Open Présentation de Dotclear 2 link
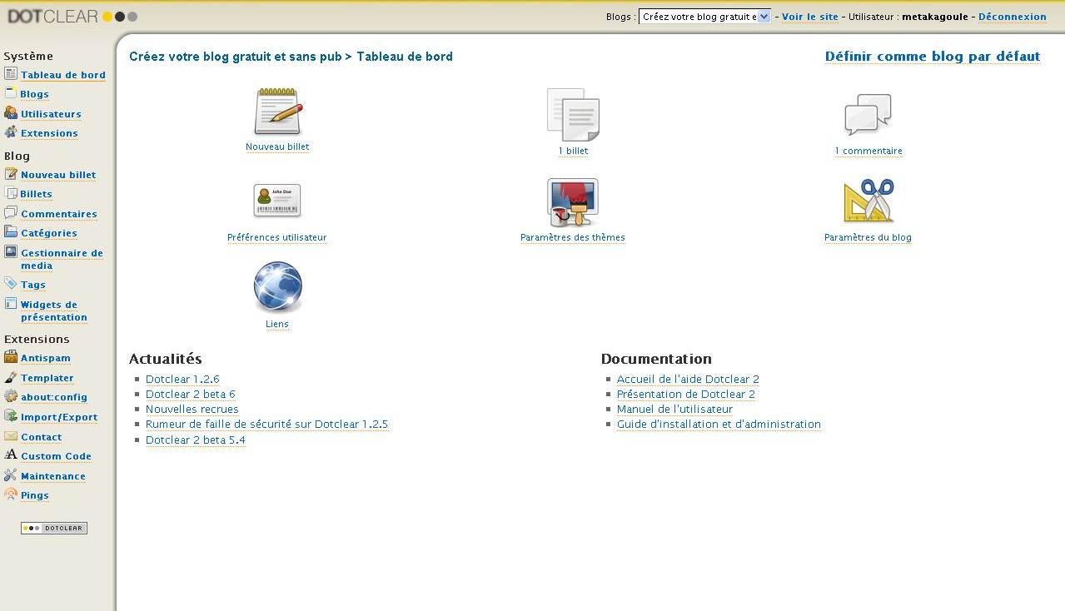 point(686,394)
